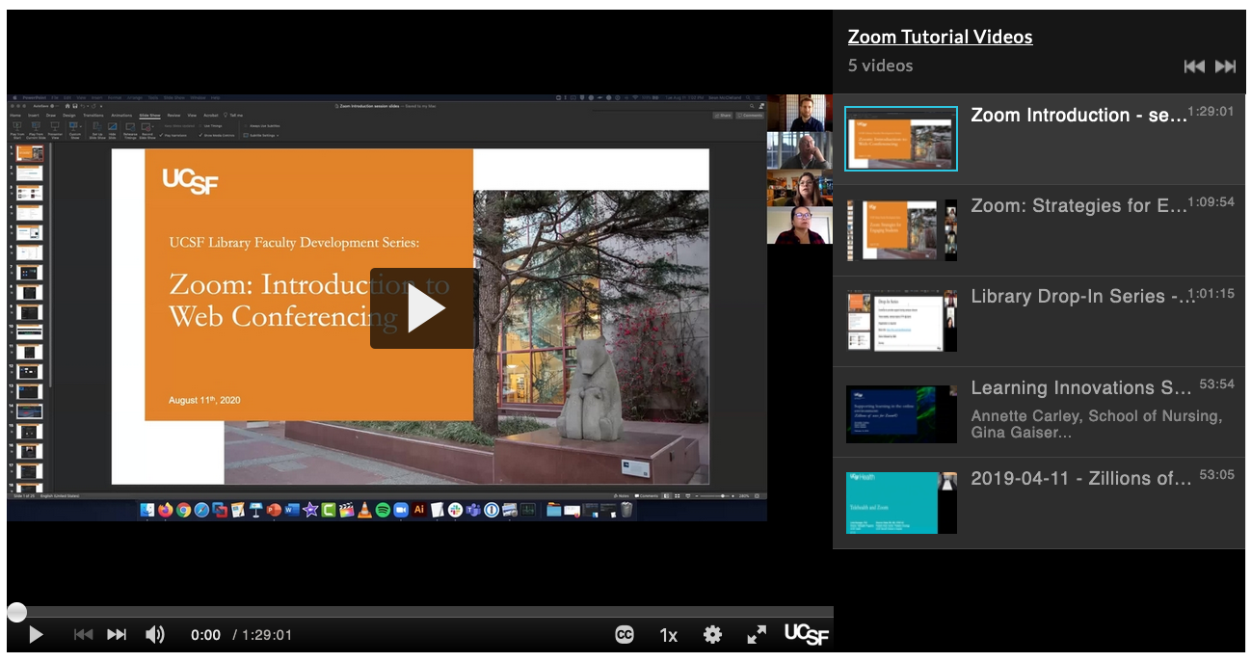Select the Zoom Introduction video thumbnail
The image size is (1251, 662).
point(901,139)
